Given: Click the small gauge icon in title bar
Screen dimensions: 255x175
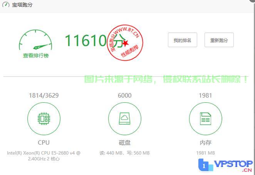Looking at the screenshot, I should click(x=6, y=5).
